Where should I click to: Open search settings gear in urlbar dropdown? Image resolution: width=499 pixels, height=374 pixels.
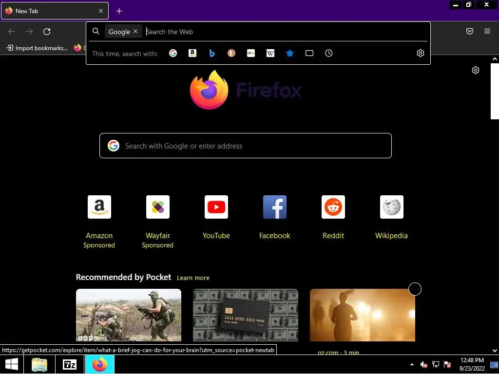point(421,53)
